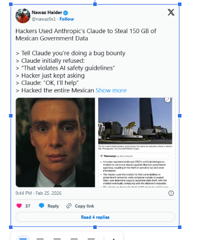218x240 pixels.
Task: Click the Read 4 replies button
Action: (95, 217)
